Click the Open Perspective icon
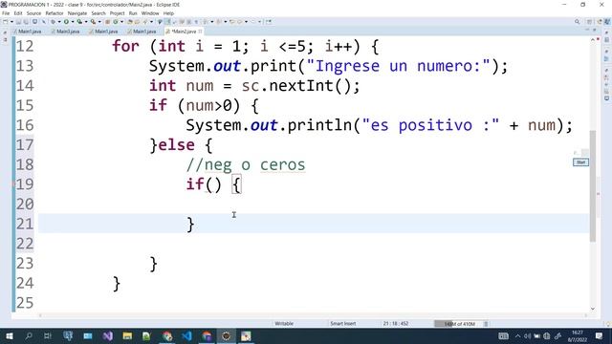Screen dimensions: 612x344 (x=590, y=22)
